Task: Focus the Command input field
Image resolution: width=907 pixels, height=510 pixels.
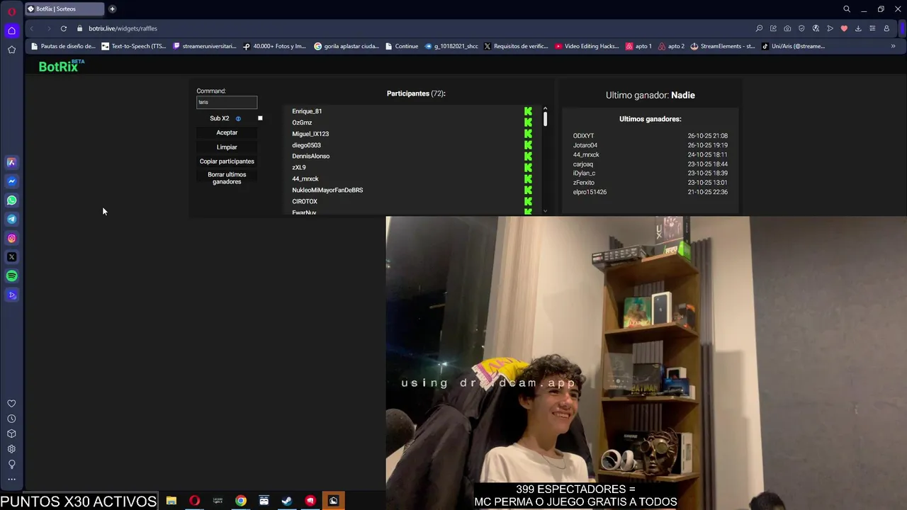Action: click(x=227, y=102)
